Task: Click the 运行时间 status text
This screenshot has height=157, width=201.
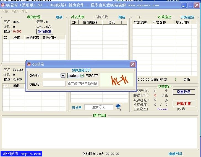Action: [x=101, y=153]
